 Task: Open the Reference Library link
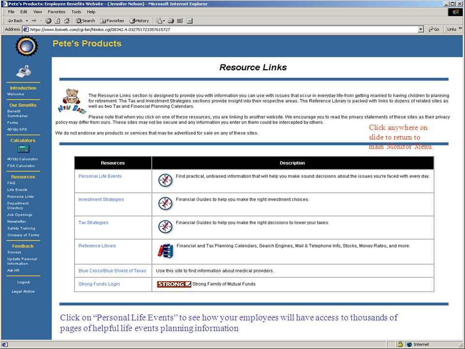tap(97, 246)
